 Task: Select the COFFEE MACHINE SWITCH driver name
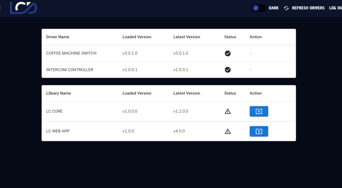click(71, 53)
